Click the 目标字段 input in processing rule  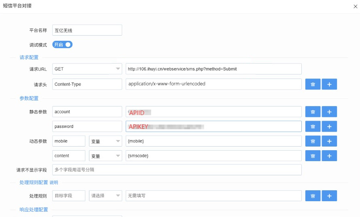coord(69,196)
